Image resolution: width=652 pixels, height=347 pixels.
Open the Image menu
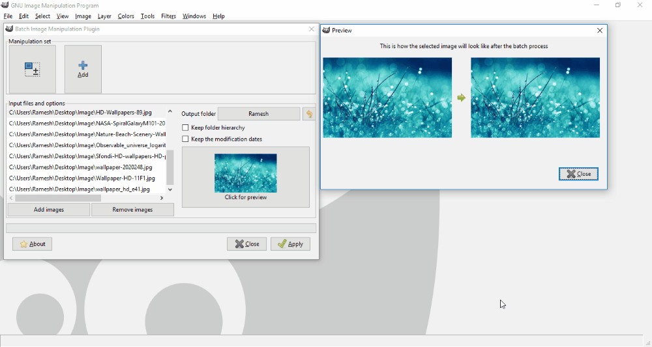[x=83, y=16]
